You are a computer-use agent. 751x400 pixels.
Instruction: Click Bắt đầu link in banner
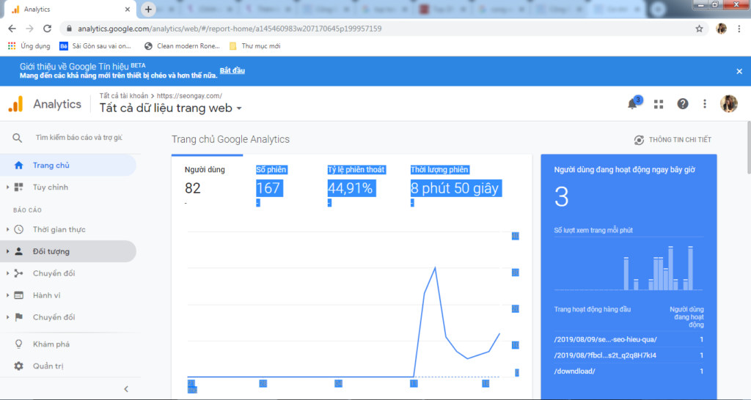click(x=232, y=70)
